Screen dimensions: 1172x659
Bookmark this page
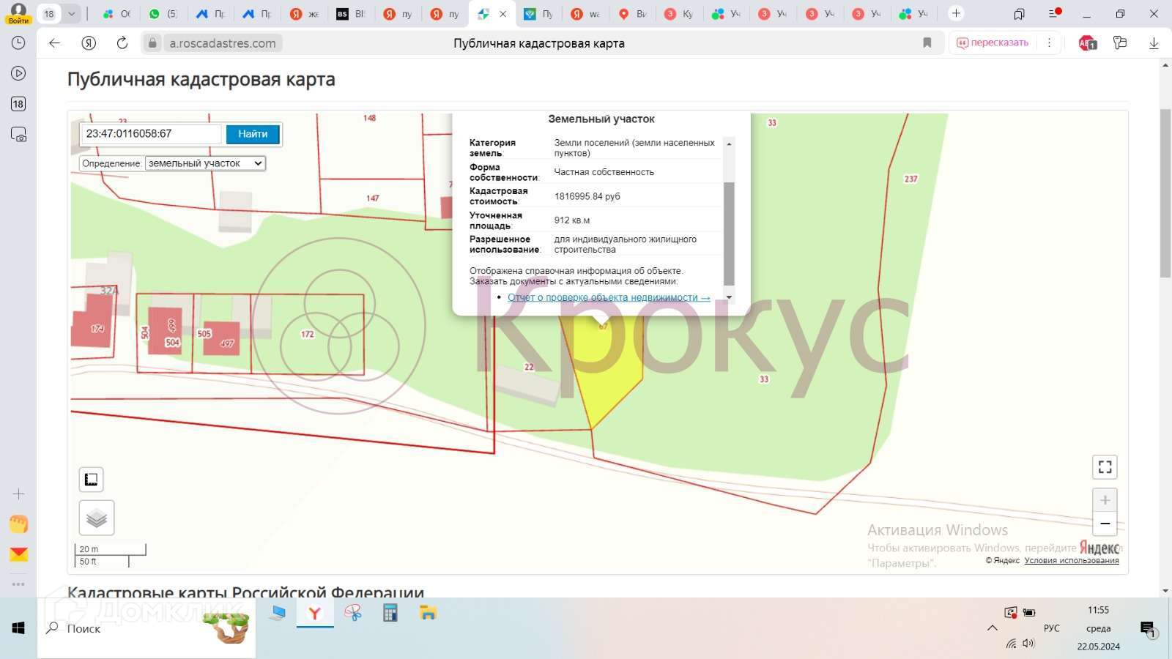tap(927, 43)
